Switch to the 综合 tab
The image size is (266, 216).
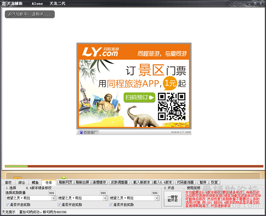tap(22, 182)
